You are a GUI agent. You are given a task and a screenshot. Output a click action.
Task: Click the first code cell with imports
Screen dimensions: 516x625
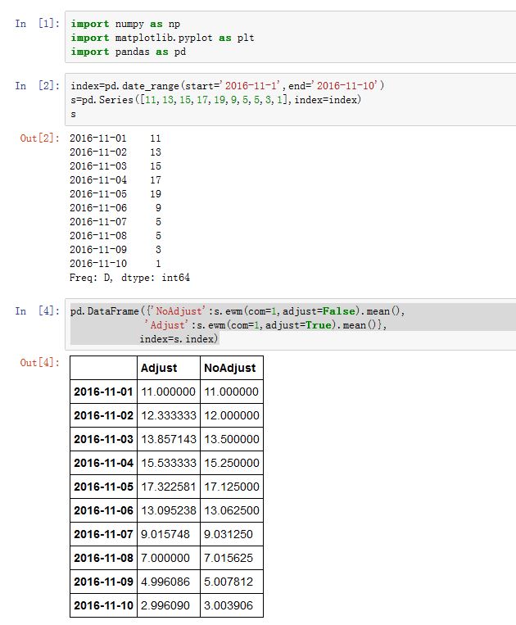287,37
